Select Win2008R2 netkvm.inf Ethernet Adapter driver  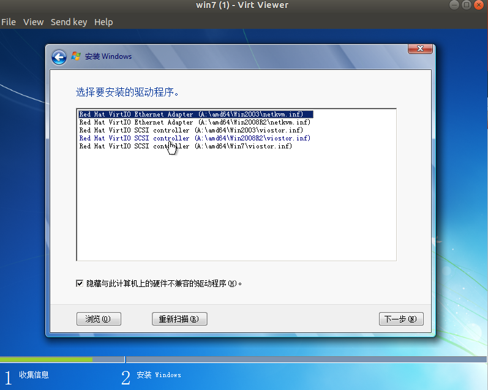point(195,122)
